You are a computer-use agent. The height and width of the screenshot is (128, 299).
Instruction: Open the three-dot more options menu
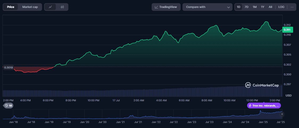click(x=292, y=7)
